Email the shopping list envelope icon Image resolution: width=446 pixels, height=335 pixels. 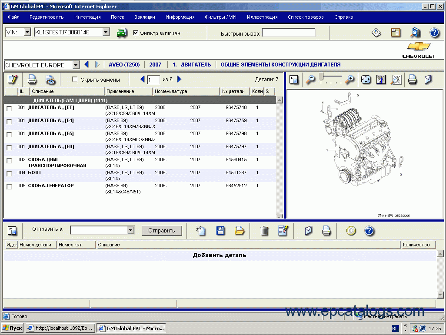(308, 231)
